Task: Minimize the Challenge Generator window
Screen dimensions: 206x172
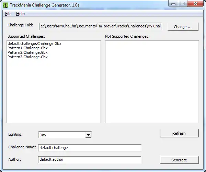Action: [173, 4]
